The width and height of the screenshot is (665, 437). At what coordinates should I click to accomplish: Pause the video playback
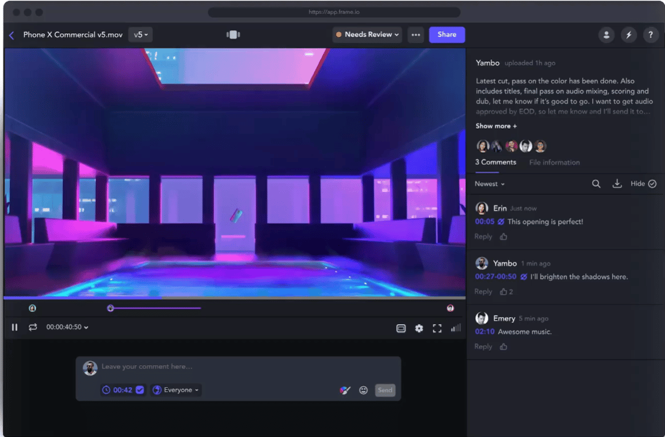[x=14, y=327]
